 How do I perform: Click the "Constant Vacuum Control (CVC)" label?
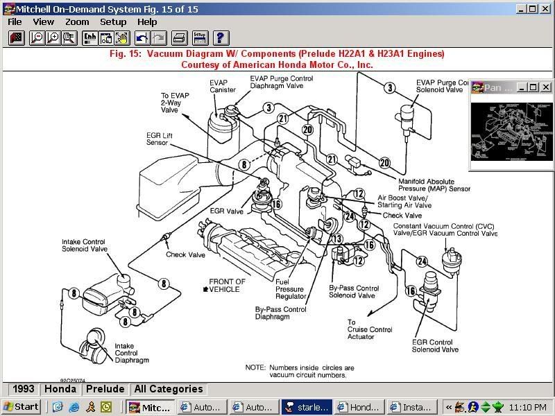pyautogui.click(x=443, y=226)
